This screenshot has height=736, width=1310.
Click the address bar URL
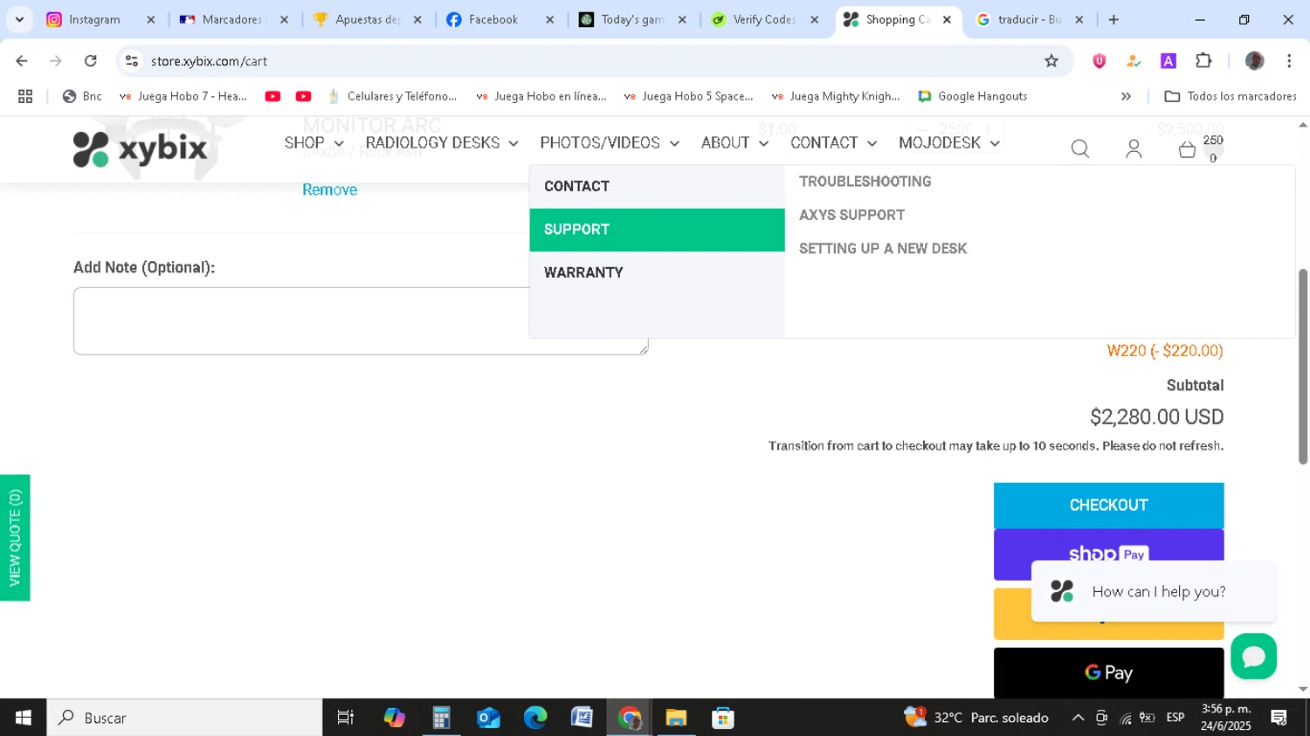pyautogui.click(x=209, y=61)
